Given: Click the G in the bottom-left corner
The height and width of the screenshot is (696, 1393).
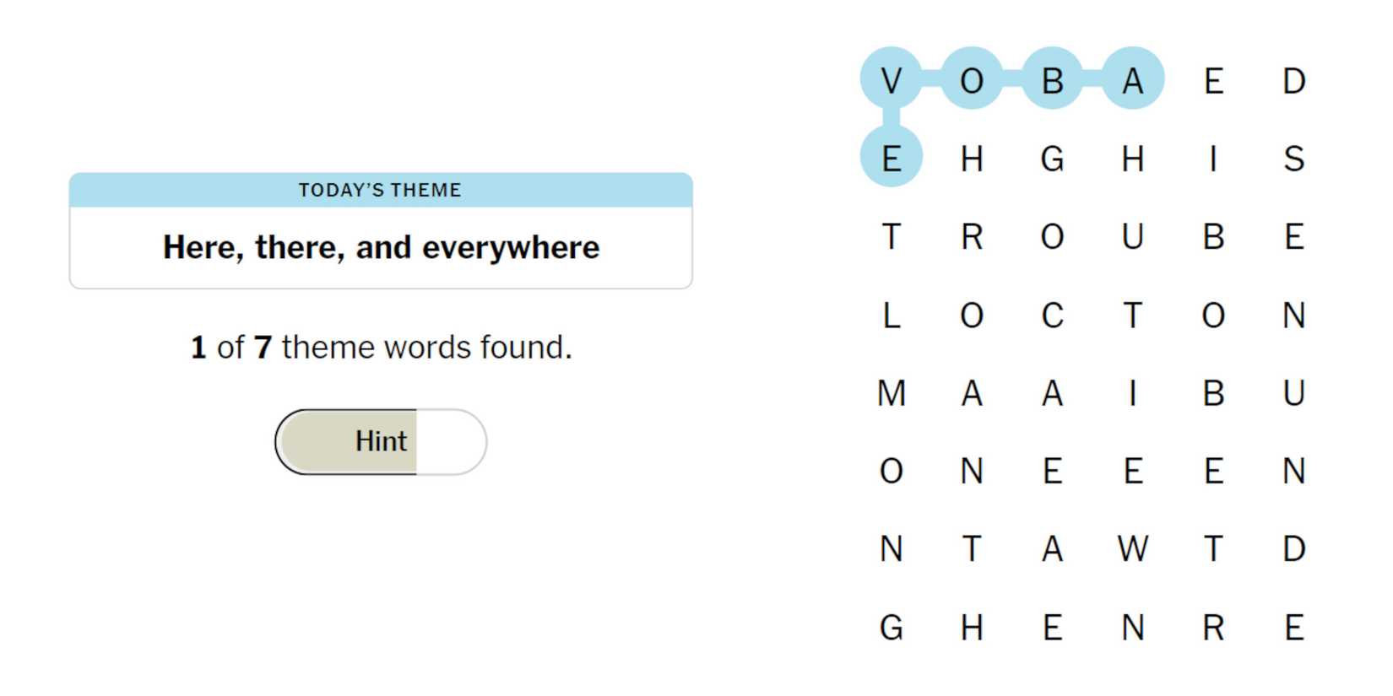Looking at the screenshot, I should click(891, 627).
